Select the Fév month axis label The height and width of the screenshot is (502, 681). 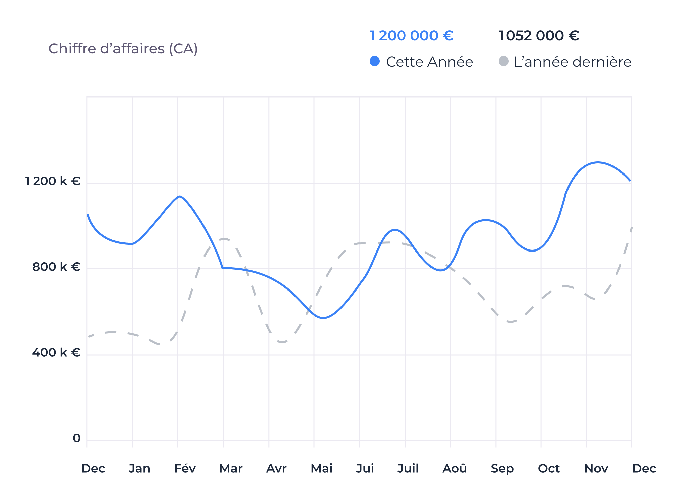[185, 468]
